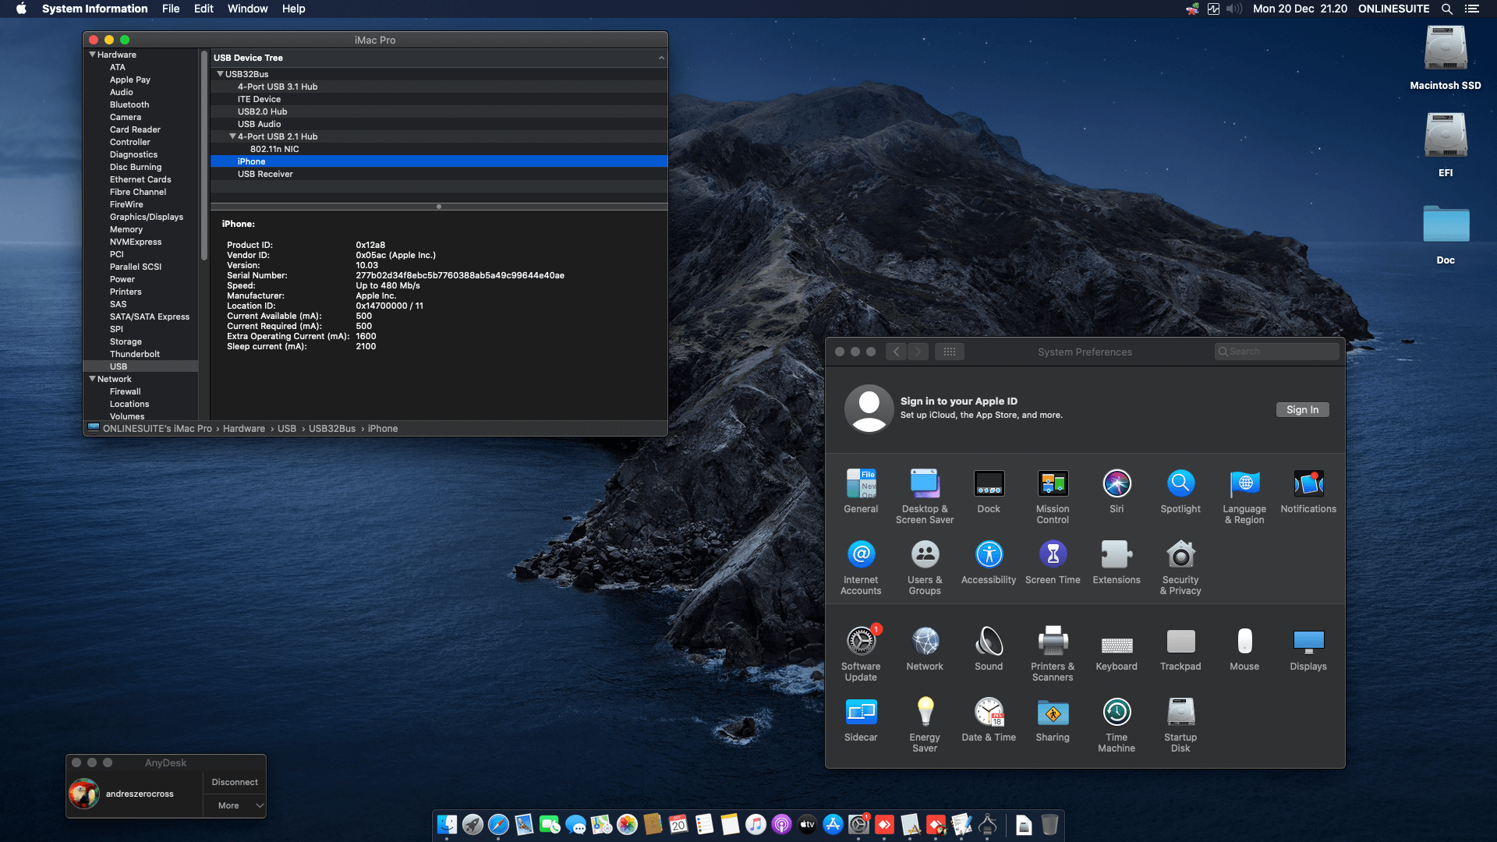Click the Search field in System Preferences
This screenshot has width=1497, height=842.
click(x=1276, y=352)
